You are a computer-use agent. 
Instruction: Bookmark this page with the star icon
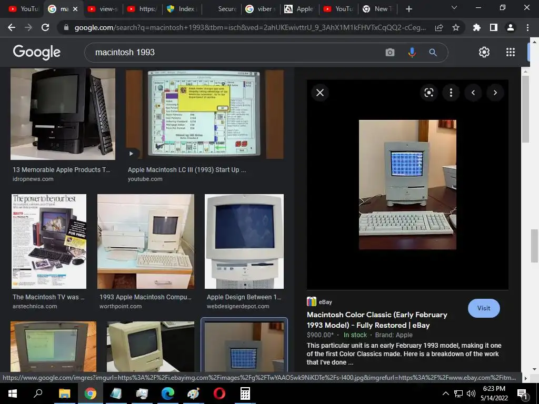click(x=456, y=27)
